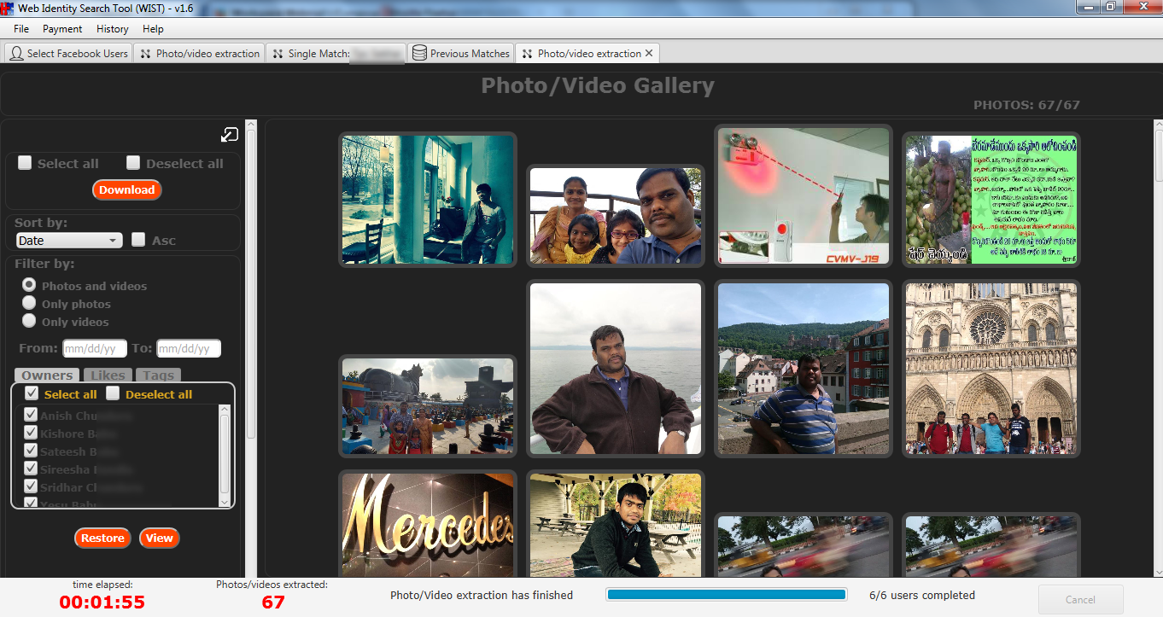This screenshot has height=617, width=1163.
Task: Switch to the Likes filter tab
Action: click(108, 375)
